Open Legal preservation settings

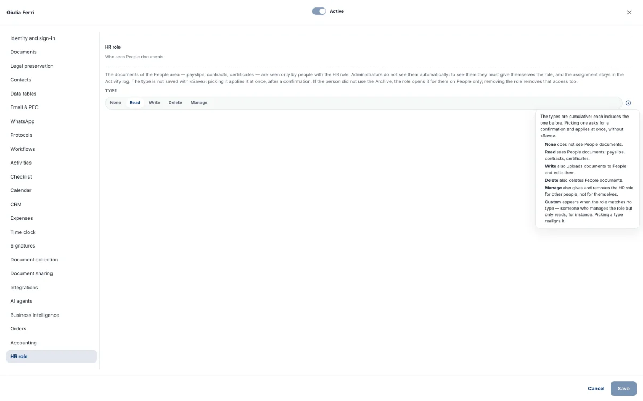(51, 66)
